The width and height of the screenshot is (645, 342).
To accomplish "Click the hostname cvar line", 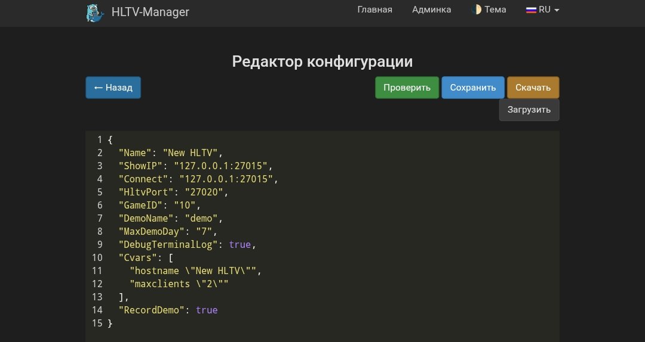I will (195, 271).
